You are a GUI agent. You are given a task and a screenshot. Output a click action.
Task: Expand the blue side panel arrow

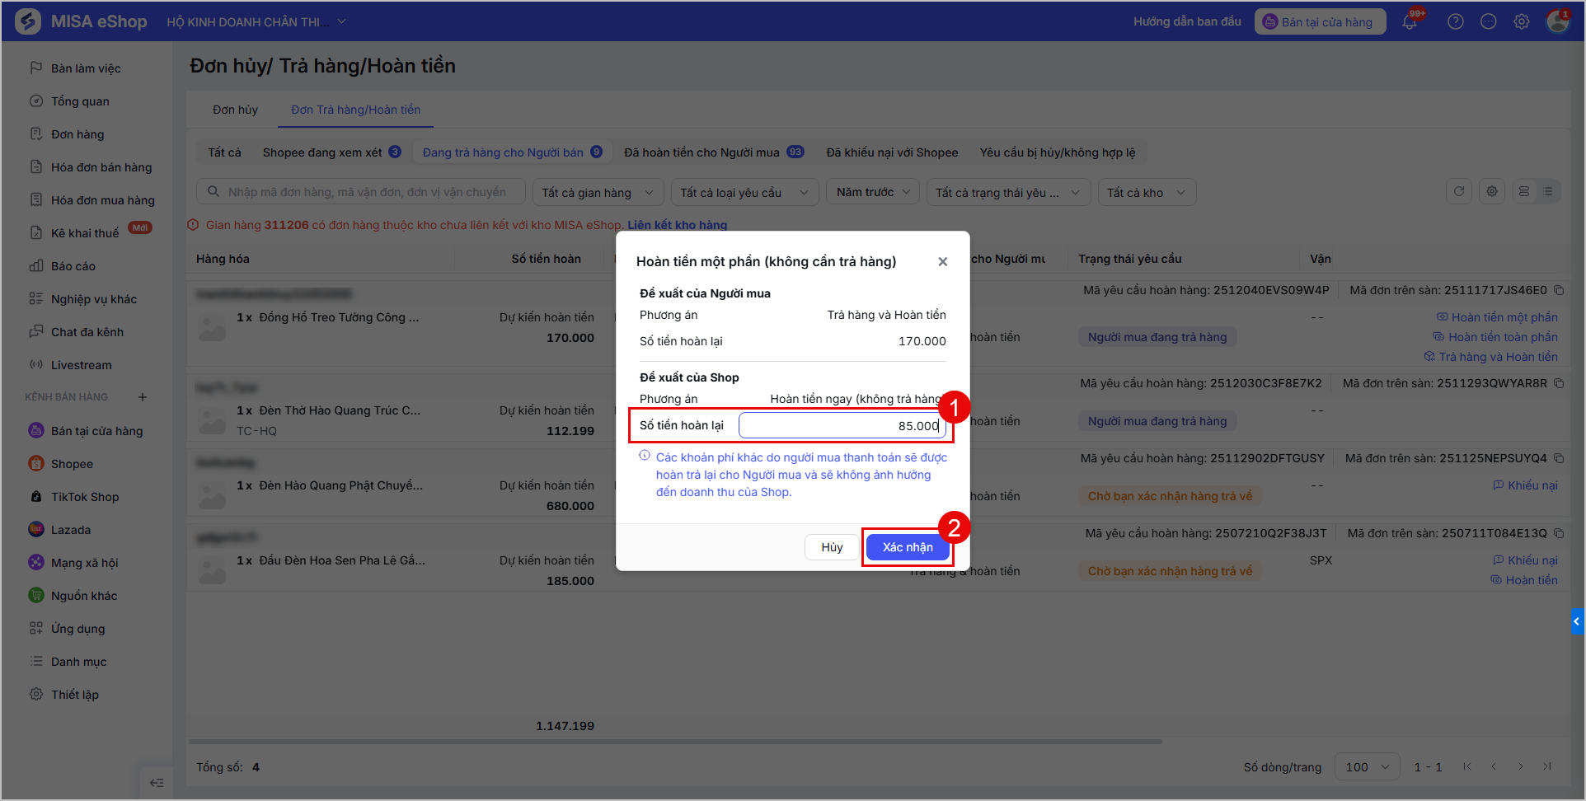pos(1577,621)
